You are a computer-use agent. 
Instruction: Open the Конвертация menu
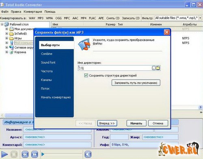[33, 12]
